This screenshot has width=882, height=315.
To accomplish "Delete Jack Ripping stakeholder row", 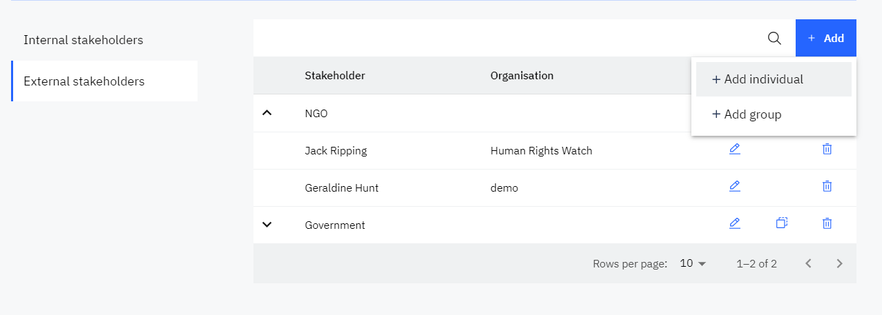I will coord(827,149).
